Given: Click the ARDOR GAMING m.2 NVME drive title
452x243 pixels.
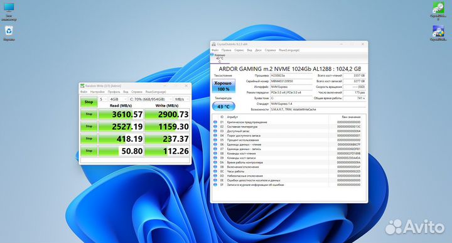Looking at the screenshot, I should [x=289, y=69].
